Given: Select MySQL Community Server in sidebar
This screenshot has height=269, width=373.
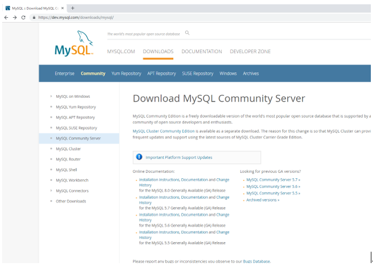Looking at the screenshot, I should point(79,138).
